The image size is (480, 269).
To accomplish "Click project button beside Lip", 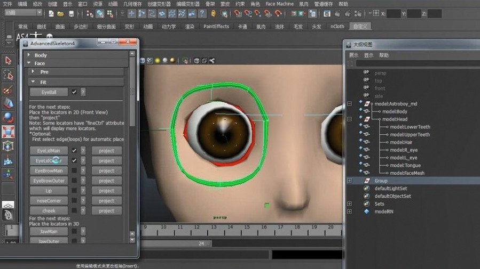I will tap(107, 191).
